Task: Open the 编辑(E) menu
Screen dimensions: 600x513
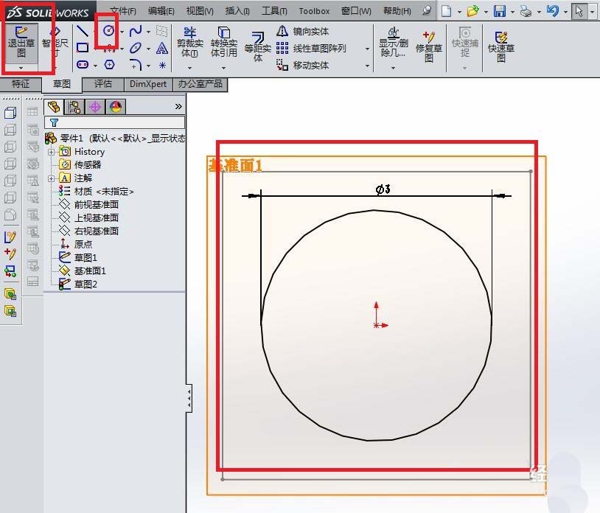Action: pyautogui.click(x=161, y=11)
